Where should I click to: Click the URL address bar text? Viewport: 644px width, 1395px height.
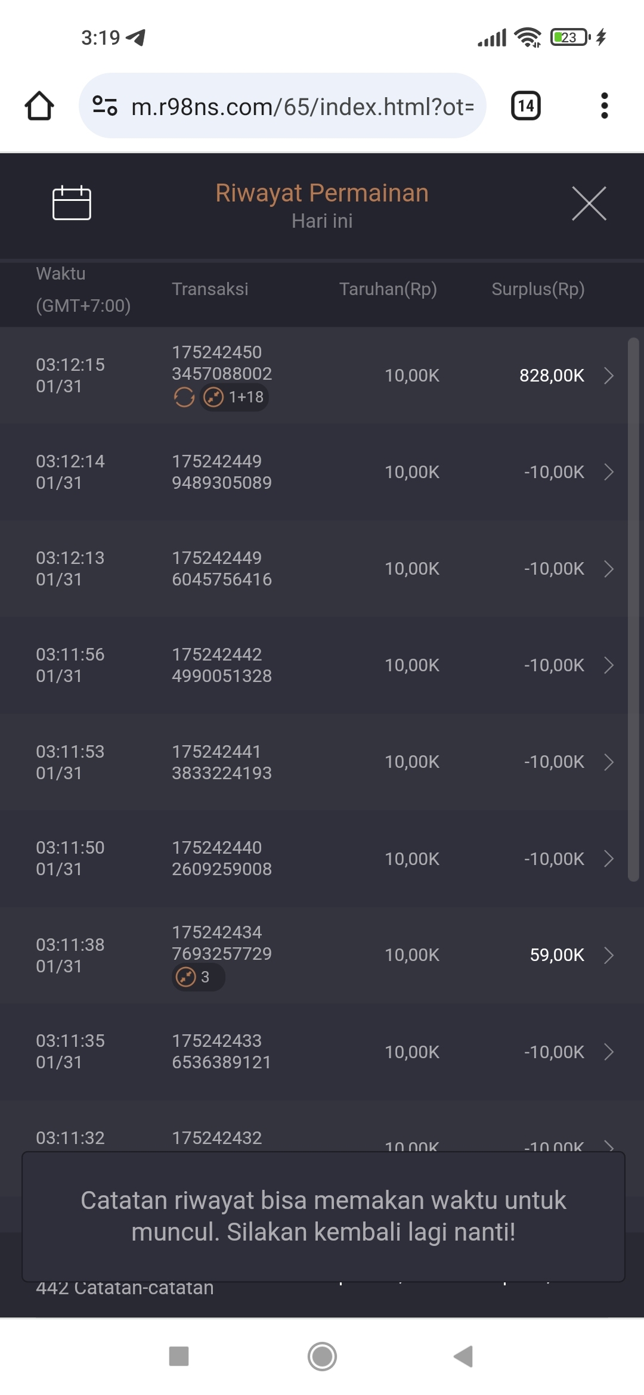302,107
